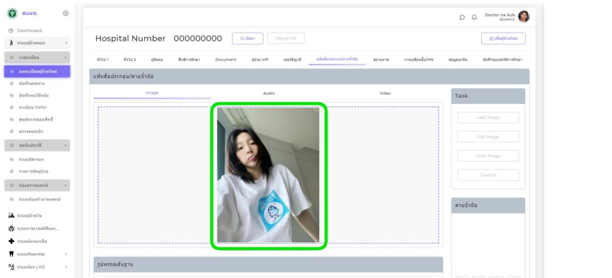
Task: Click the dental system tooth icon
Action: (11, 254)
